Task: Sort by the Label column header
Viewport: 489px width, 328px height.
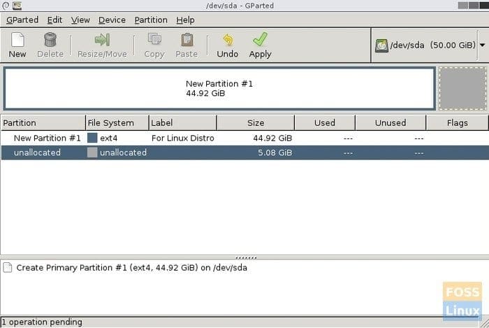Action: click(183, 122)
